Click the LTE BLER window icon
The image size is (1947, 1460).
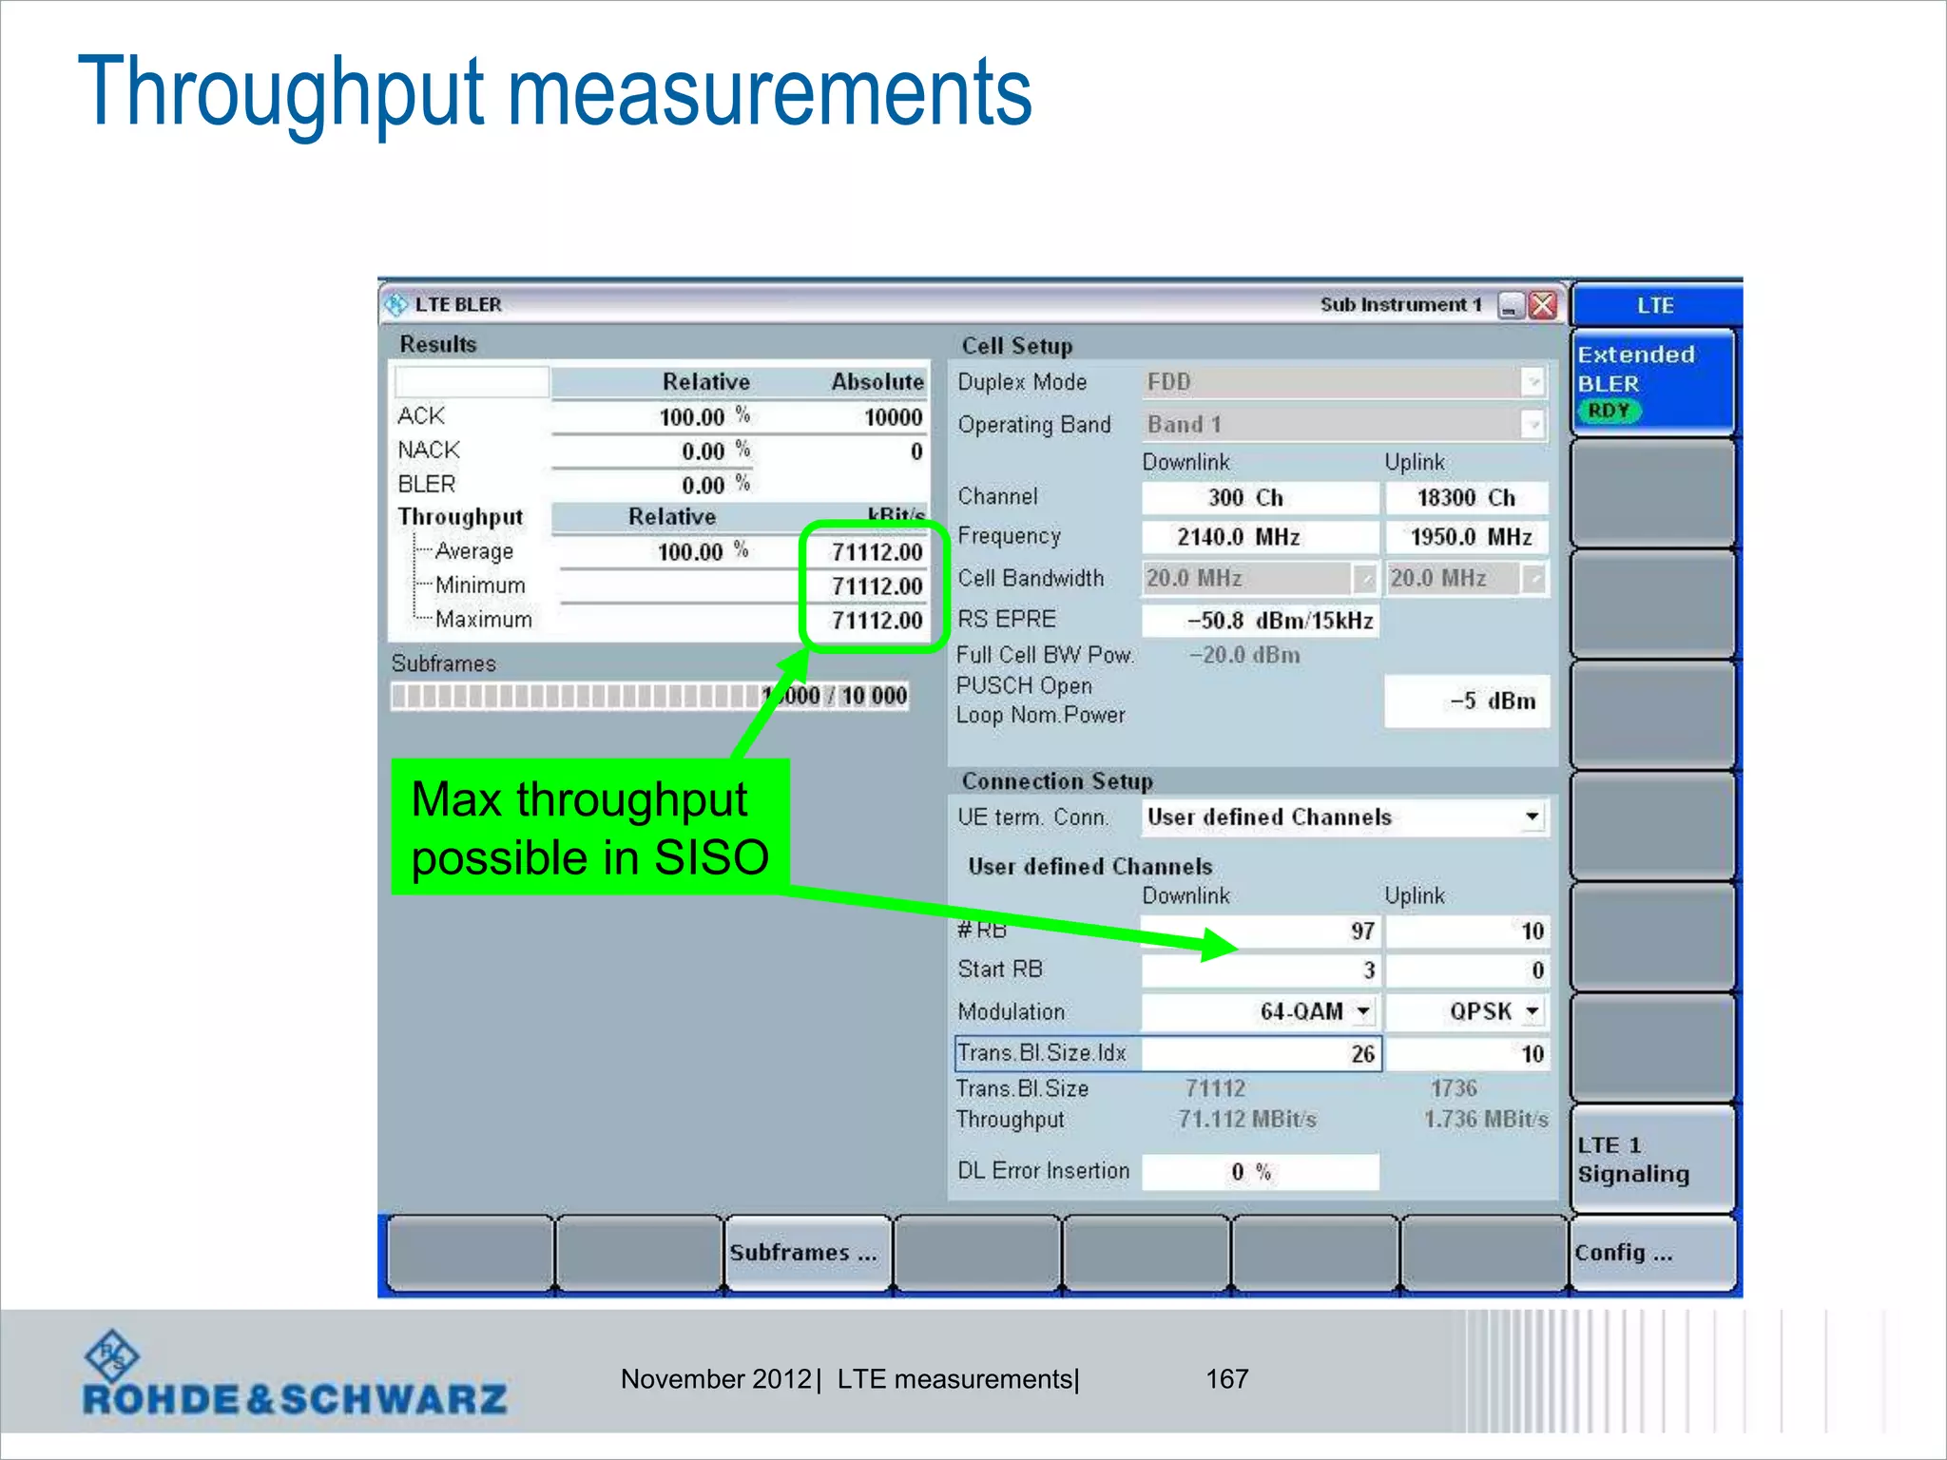[396, 305]
